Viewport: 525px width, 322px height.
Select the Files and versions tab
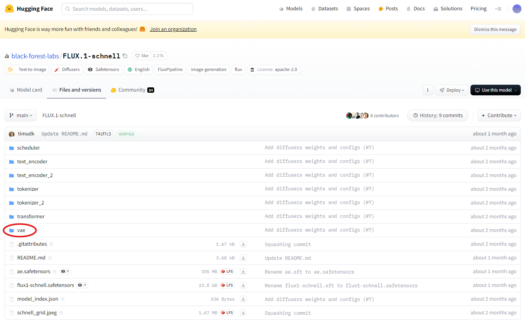[x=77, y=90]
